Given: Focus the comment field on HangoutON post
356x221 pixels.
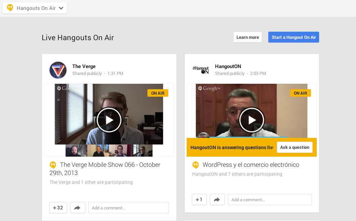Looking at the screenshot, I should tap(270, 200).
